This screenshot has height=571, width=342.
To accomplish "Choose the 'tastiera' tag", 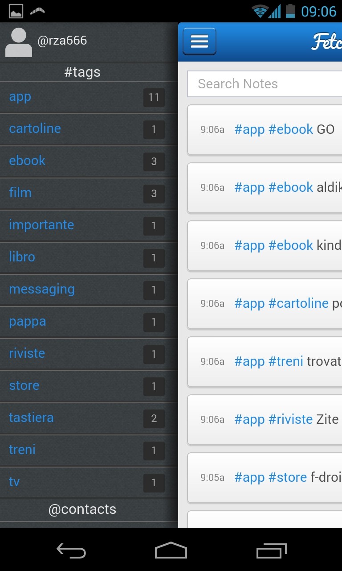I will pyautogui.click(x=31, y=418).
